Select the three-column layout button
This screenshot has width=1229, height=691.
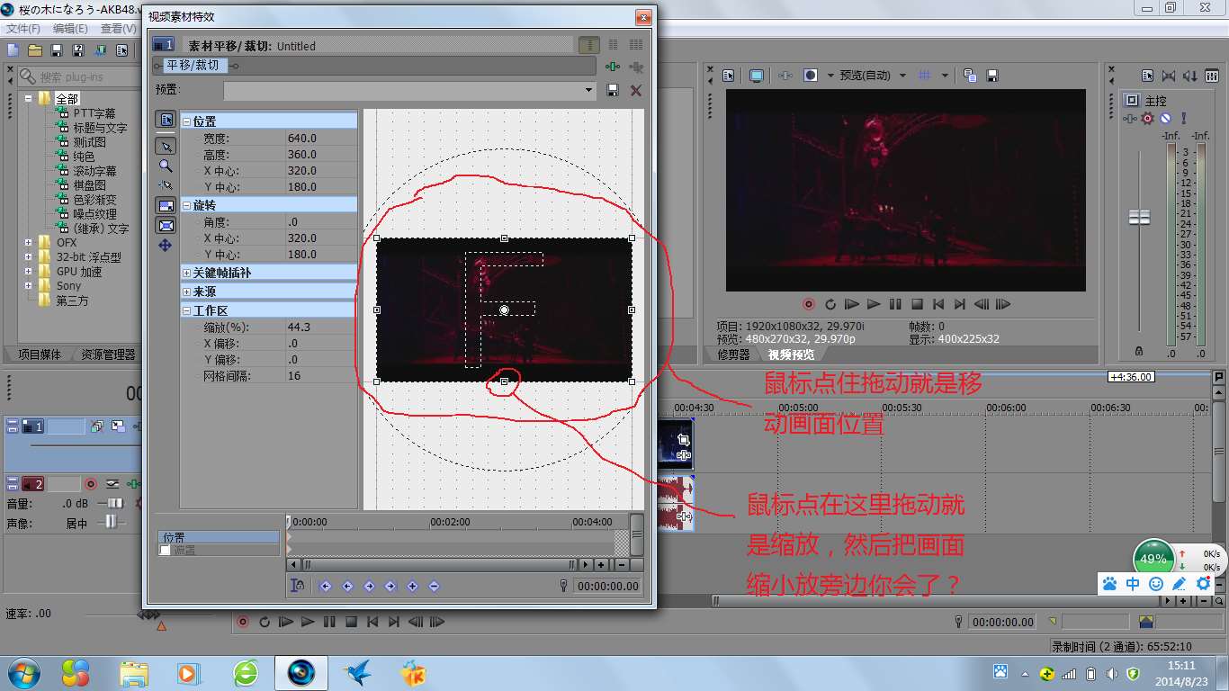click(x=636, y=45)
